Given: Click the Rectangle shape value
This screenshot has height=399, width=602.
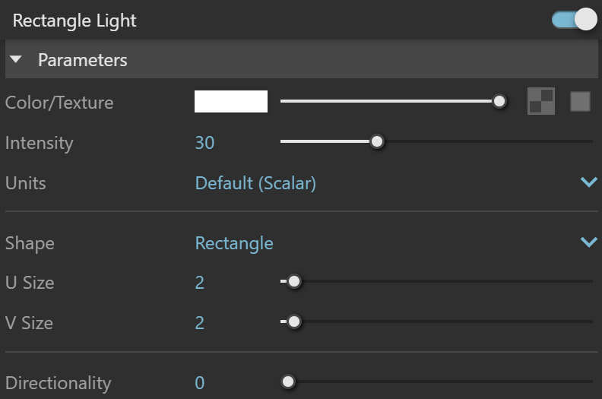Looking at the screenshot, I should click(234, 243).
